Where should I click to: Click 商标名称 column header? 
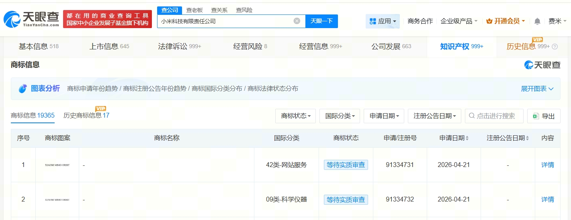(x=167, y=138)
